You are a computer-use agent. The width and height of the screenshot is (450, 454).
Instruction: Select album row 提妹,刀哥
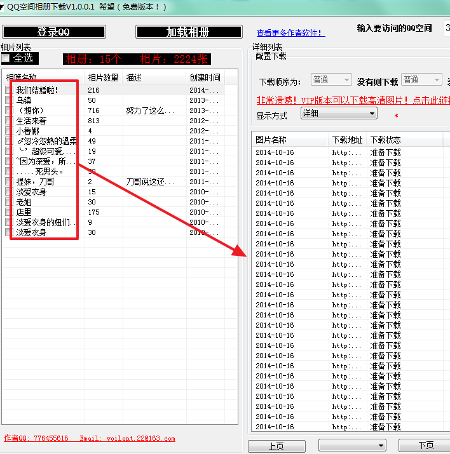pos(115,182)
